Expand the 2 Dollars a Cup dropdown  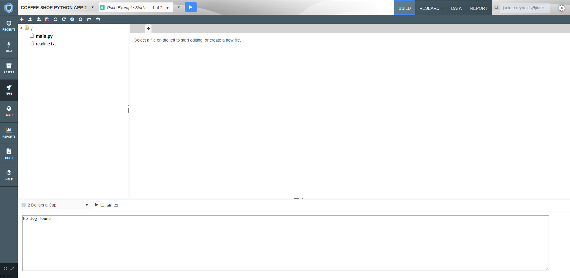(x=86, y=205)
